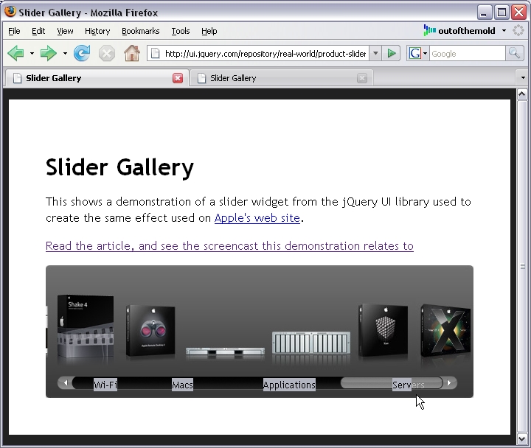Open the Read the article link
This screenshot has height=448, width=531.
[229, 246]
